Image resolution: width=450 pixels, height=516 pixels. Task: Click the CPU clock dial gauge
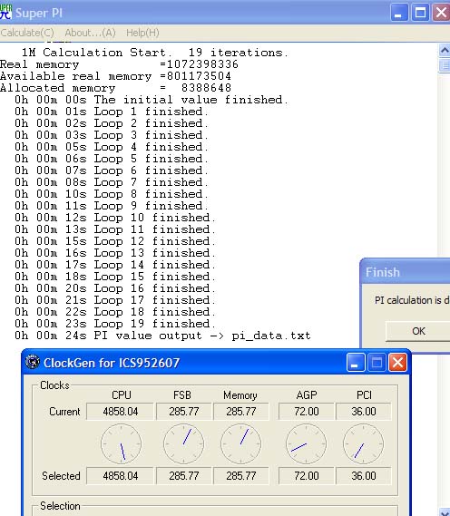coord(122,444)
